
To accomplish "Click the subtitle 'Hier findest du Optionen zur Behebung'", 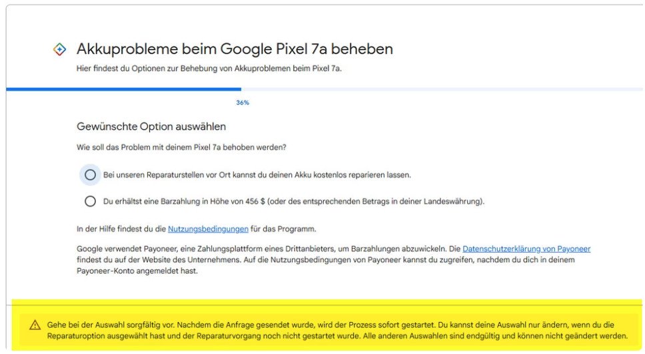I will pos(209,69).
